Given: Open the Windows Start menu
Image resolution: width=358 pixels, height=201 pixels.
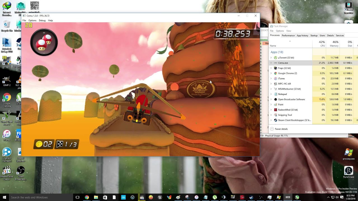Looking at the screenshot, I should coord(4,197).
